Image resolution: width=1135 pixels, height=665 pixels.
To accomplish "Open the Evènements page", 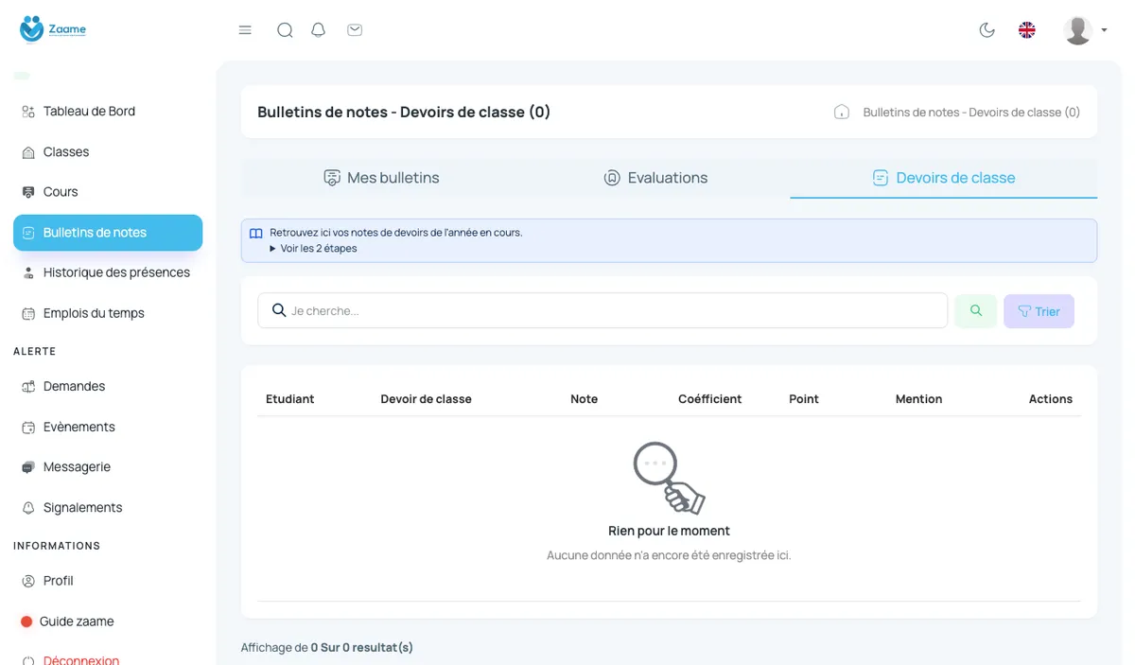I will click(x=79, y=428).
